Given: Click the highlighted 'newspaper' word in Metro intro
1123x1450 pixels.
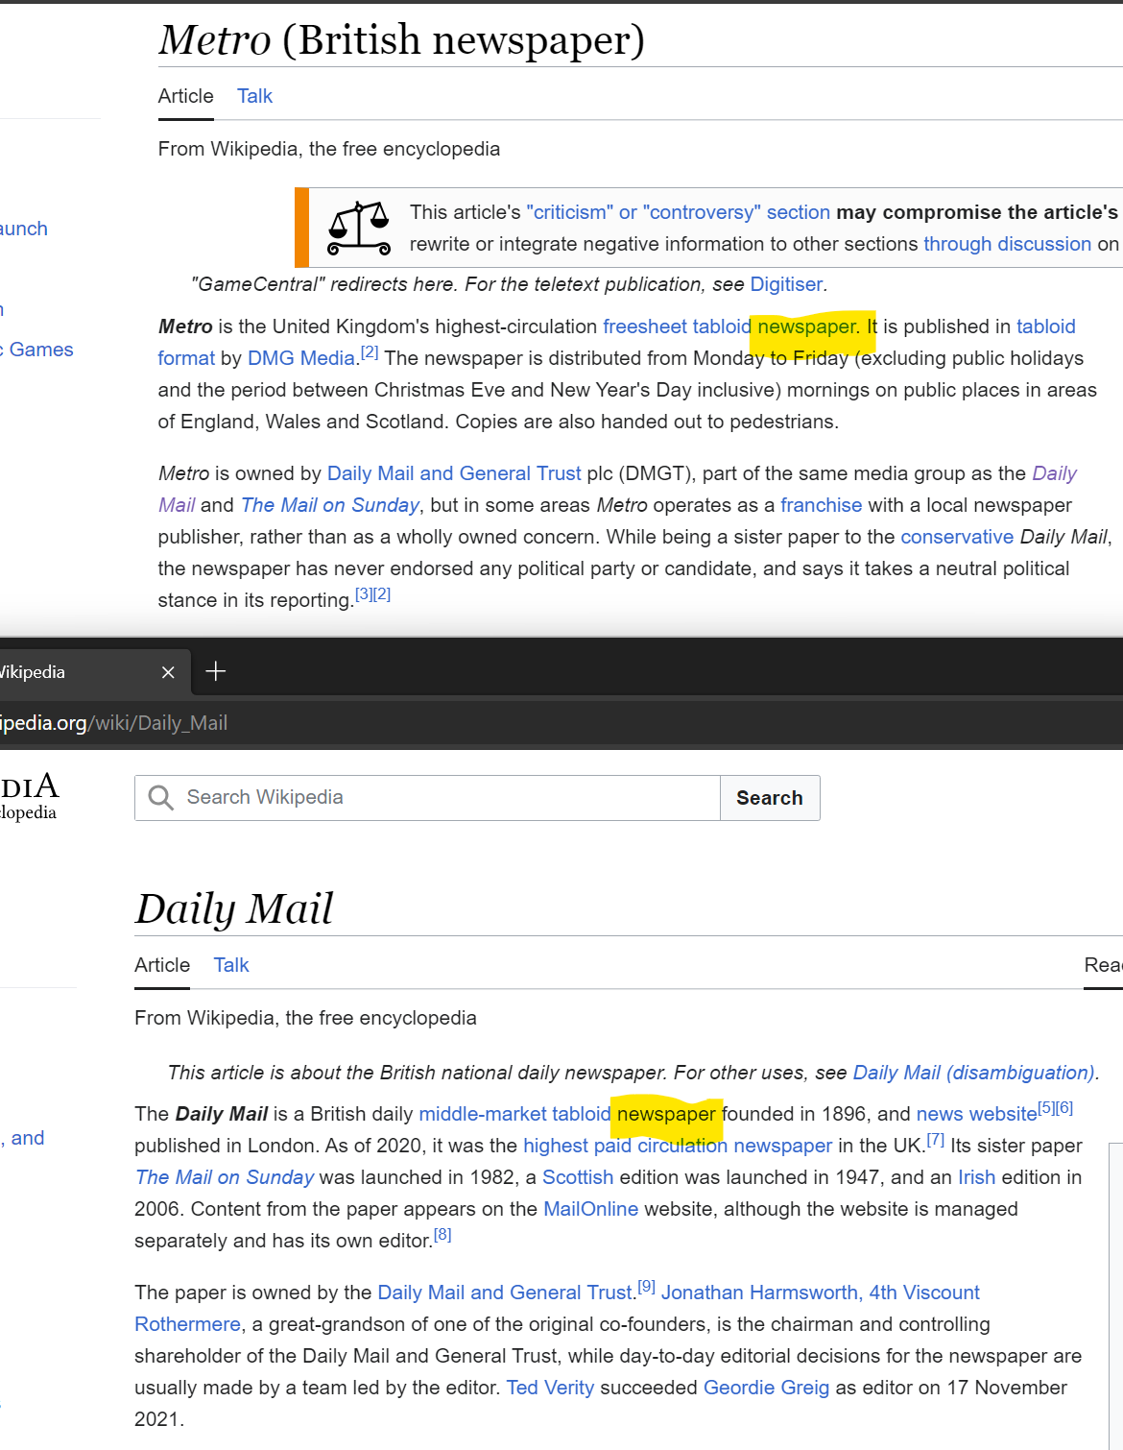Looking at the screenshot, I should click(806, 326).
